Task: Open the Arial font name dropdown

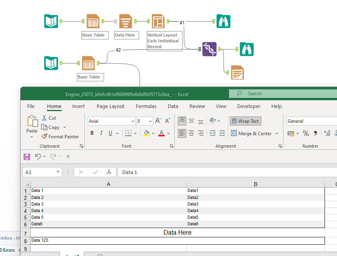Action: coord(132,121)
